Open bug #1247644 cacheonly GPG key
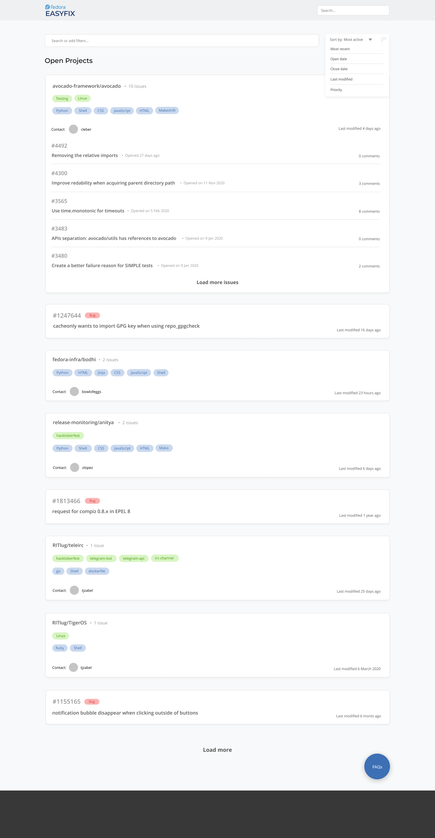The height and width of the screenshot is (838, 435). click(126, 326)
